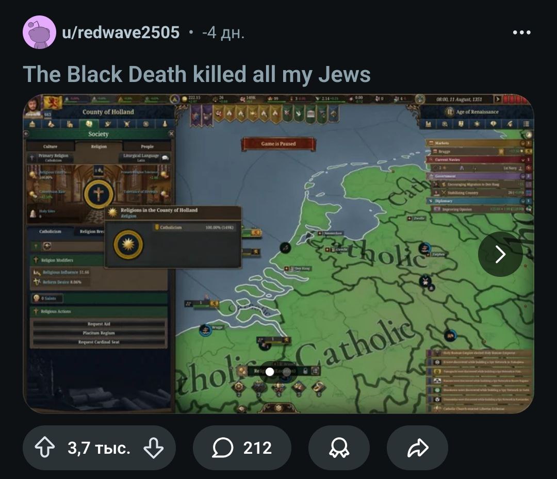
Task: Open the 212 comments
Action: click(x=242, y=448)
